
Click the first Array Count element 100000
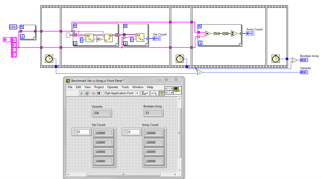(154, 133)
